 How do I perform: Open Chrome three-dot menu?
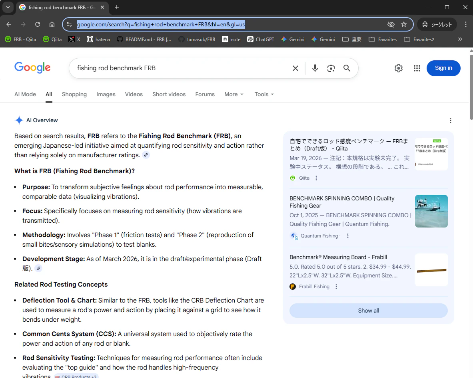tap(465, 24)
